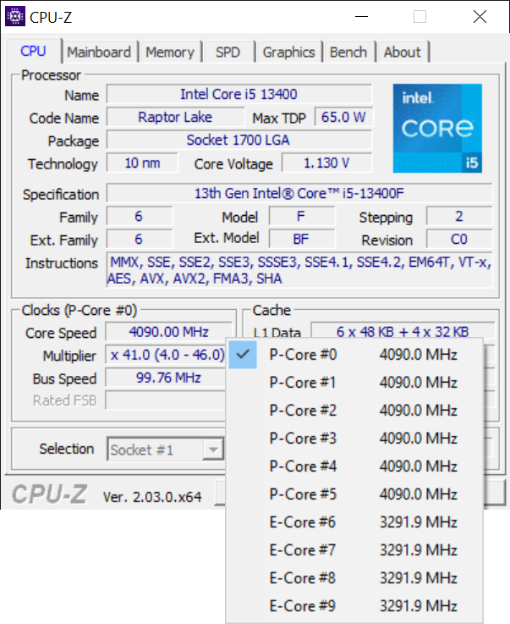Close the CPU-Z window

click(x=480, y=17)
